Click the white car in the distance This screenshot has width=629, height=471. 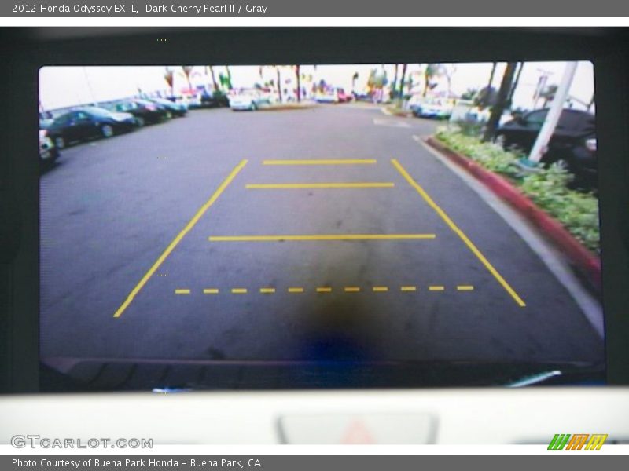tap(248, 100)
